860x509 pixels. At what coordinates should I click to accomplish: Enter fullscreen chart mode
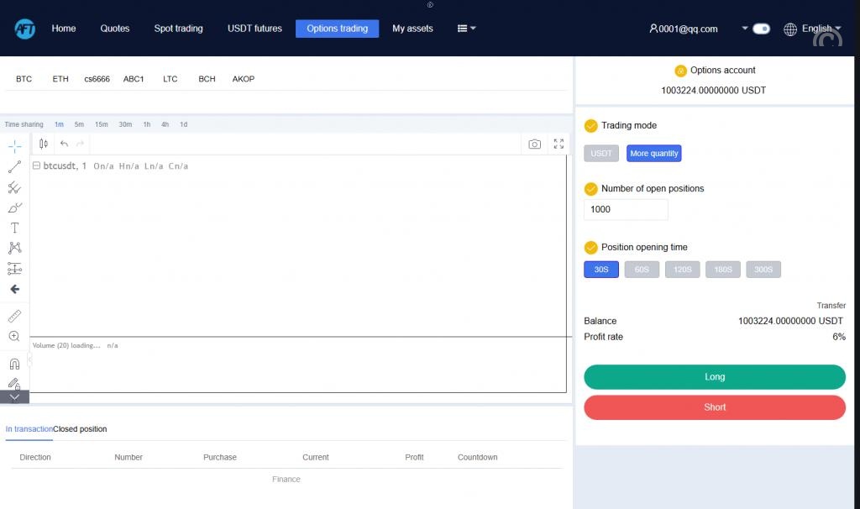click(558, 144)
